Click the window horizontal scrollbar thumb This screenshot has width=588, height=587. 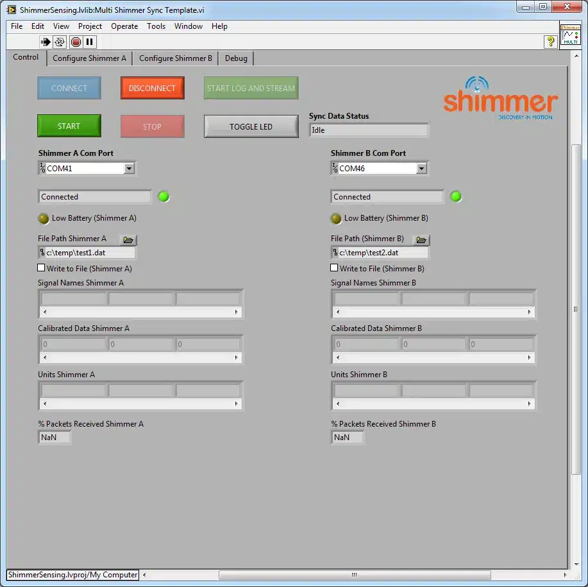pyautogui.click(x=355, y=575)
